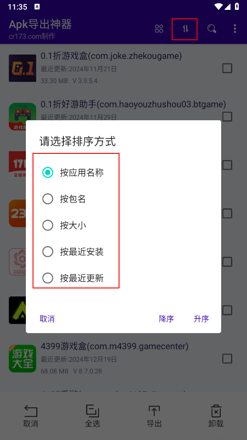Pick the 按最近安装 radio option

73,252
